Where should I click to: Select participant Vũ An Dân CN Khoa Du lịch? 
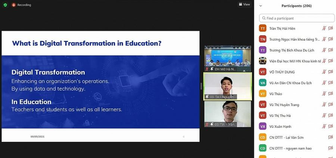coord(290,83)
